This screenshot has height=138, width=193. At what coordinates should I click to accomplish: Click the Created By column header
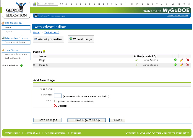[x=150, y=56]
